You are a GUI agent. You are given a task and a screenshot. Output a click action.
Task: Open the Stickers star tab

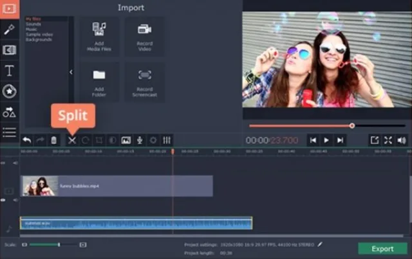(10, 91)
